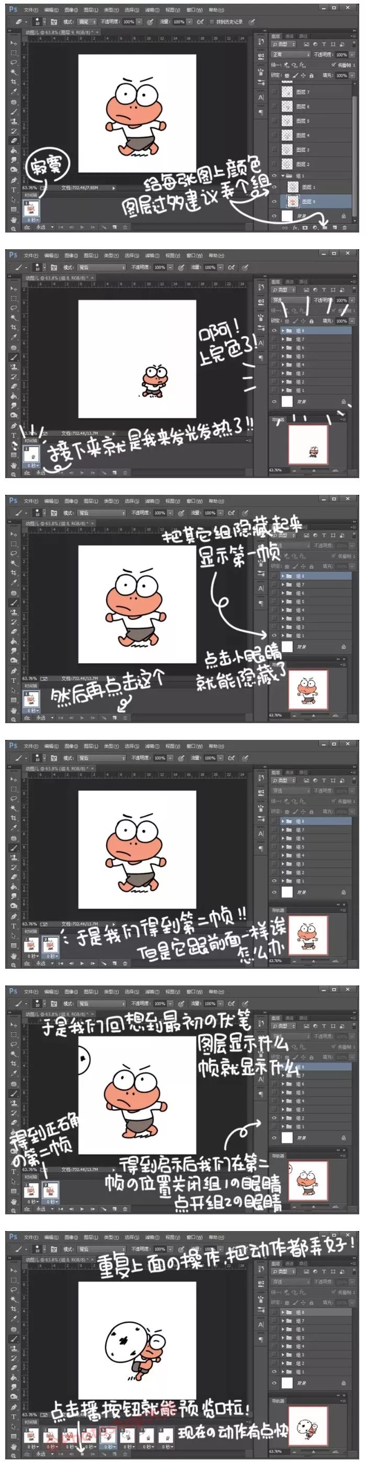Viewport: 366px width, 1462px height.
Task: Click the stop/play button in sixth screenshot's timeline
Action: 82,1454
